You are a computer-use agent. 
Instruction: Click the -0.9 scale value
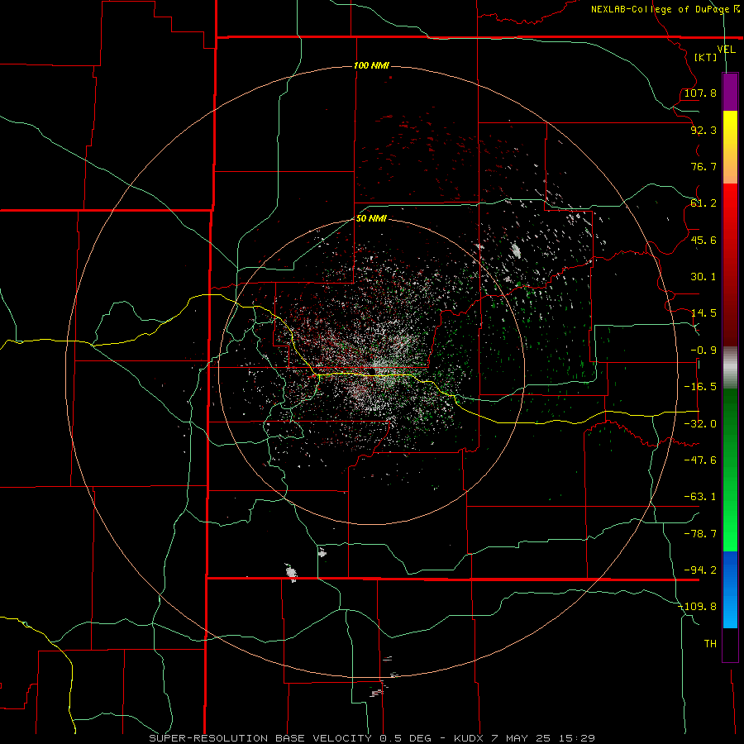(x=703, y=351)
